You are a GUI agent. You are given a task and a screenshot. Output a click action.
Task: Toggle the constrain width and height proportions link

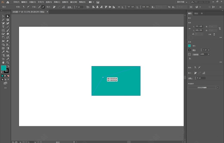tap(220, 29)
